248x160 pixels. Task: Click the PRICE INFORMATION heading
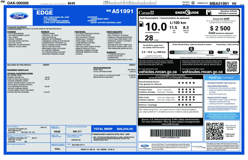(102, 68)
